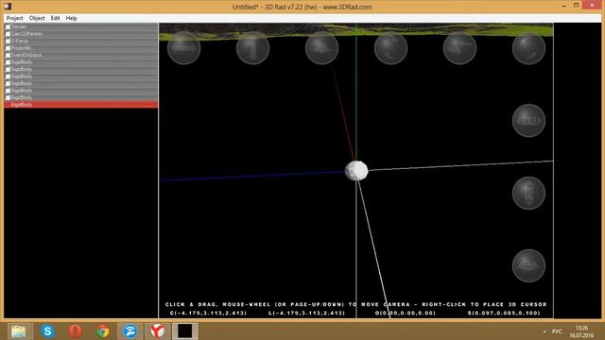This screenshot has height=340, width=605.
Task: Select the Projectile row in the object list
Action: coord(81,48)
